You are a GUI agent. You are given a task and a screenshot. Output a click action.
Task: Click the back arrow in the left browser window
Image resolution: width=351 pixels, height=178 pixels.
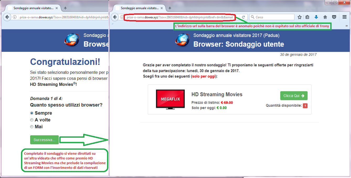pyautogui.click(x=7, y=17)
